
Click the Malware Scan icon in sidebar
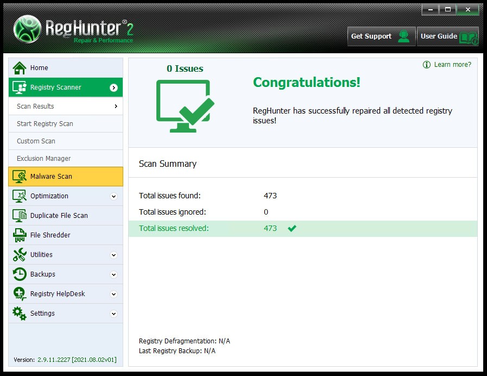click(20, 177)
